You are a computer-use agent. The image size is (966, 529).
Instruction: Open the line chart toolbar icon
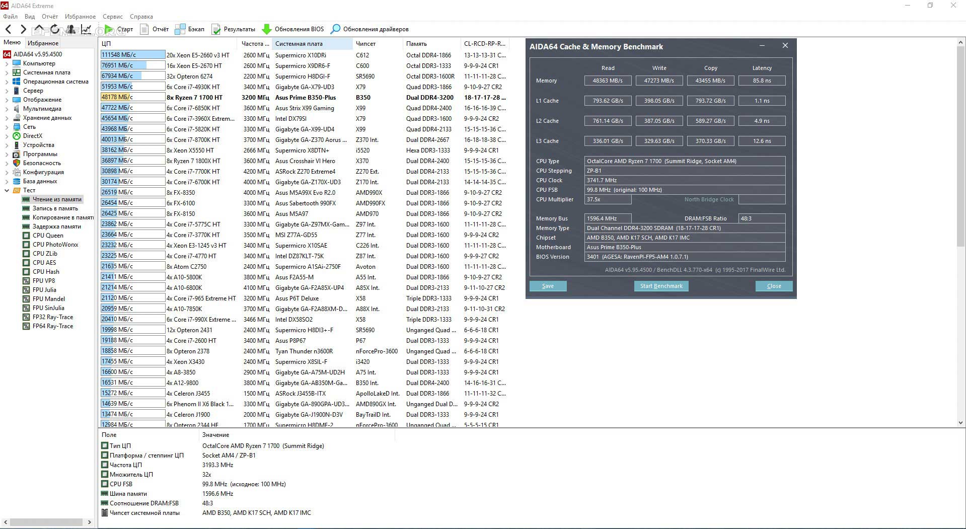[87, 29]
